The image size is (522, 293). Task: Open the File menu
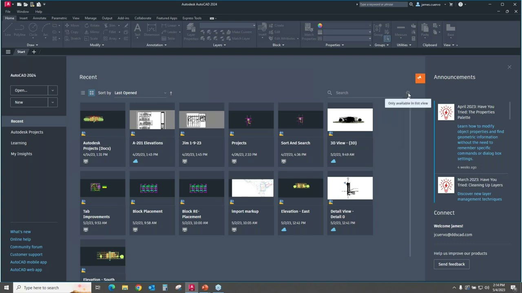(x=8, y=11)
